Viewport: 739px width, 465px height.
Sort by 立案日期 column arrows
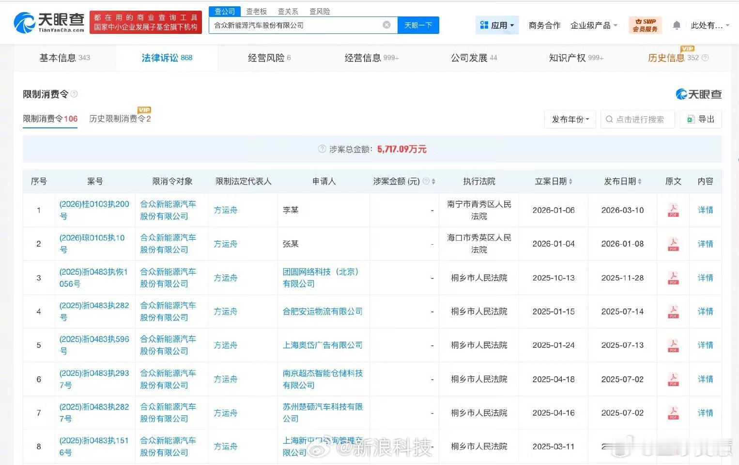click(x=570, y=182)
